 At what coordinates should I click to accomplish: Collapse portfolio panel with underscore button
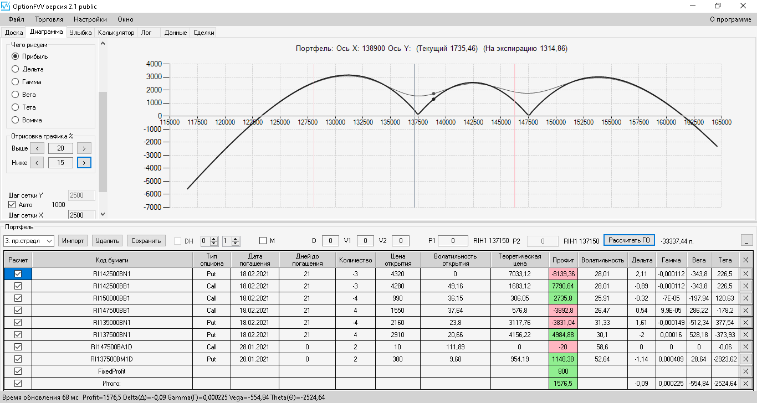pyautogui.click(x=748, y=240)
